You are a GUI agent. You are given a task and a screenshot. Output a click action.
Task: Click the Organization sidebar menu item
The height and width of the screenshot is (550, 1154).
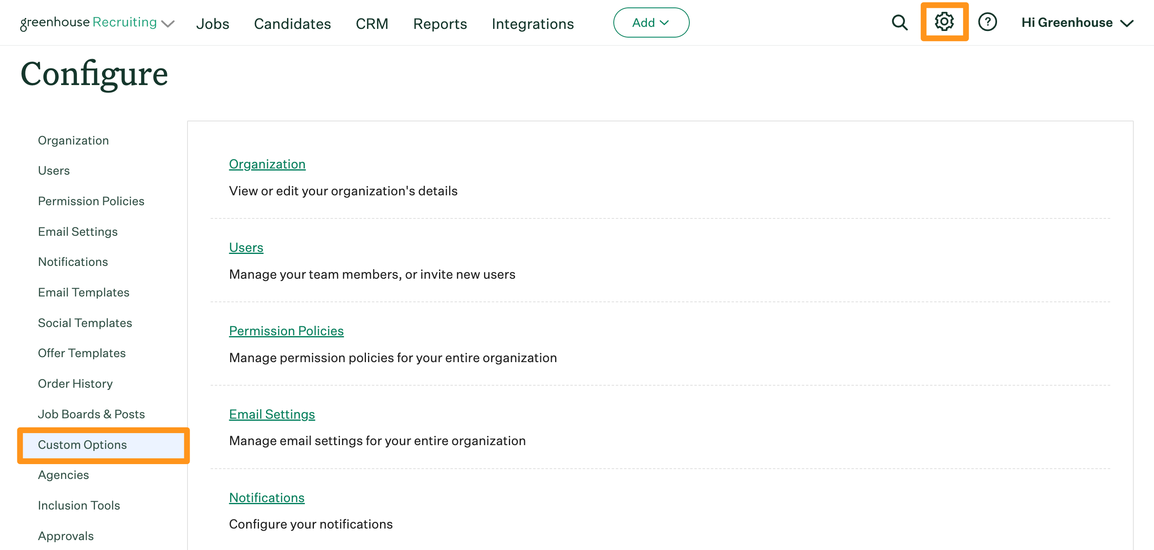[x=73, y=140]
